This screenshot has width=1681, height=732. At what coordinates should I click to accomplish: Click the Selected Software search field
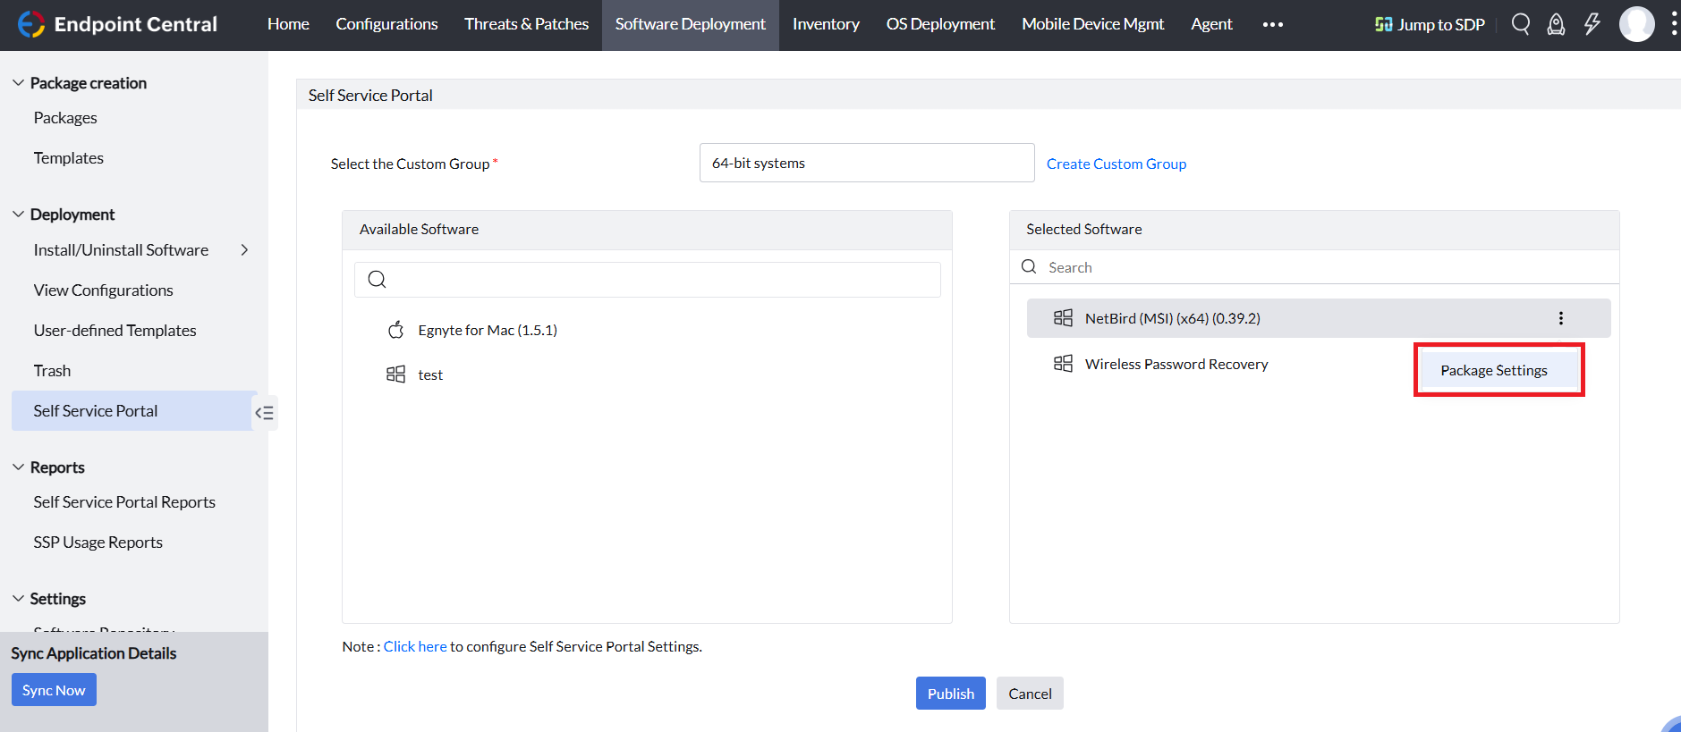pos(1324,267)
